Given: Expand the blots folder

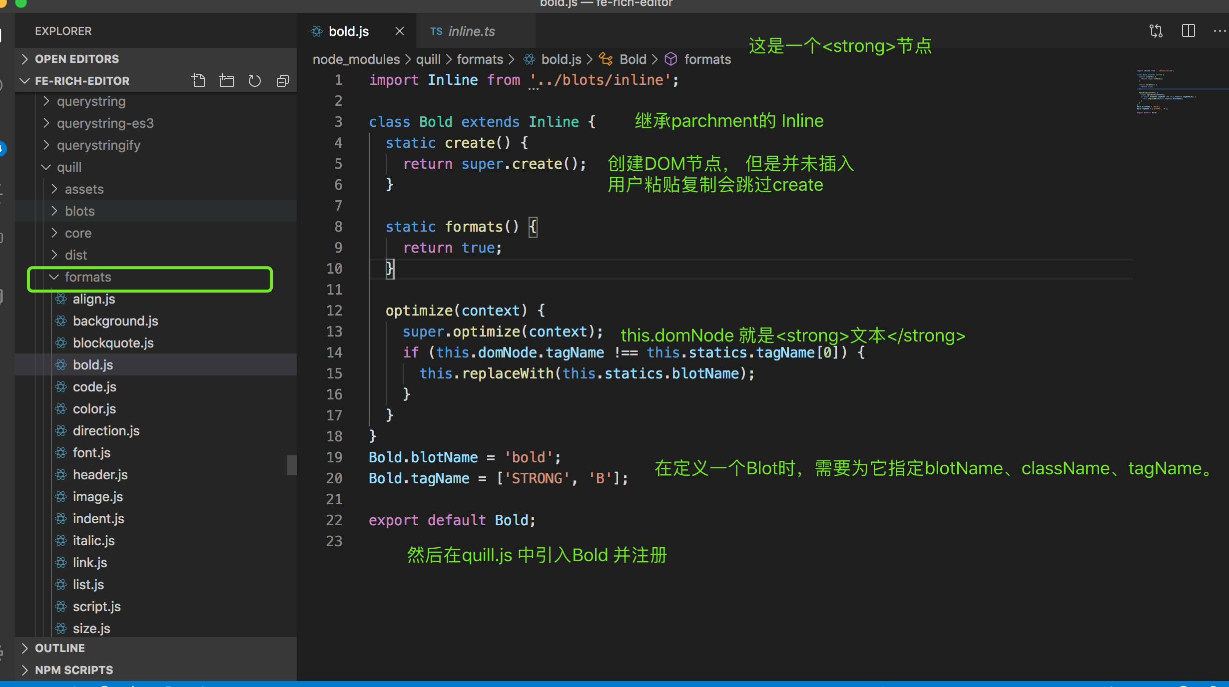Looking at the screenshot, I should coord(79,211).
